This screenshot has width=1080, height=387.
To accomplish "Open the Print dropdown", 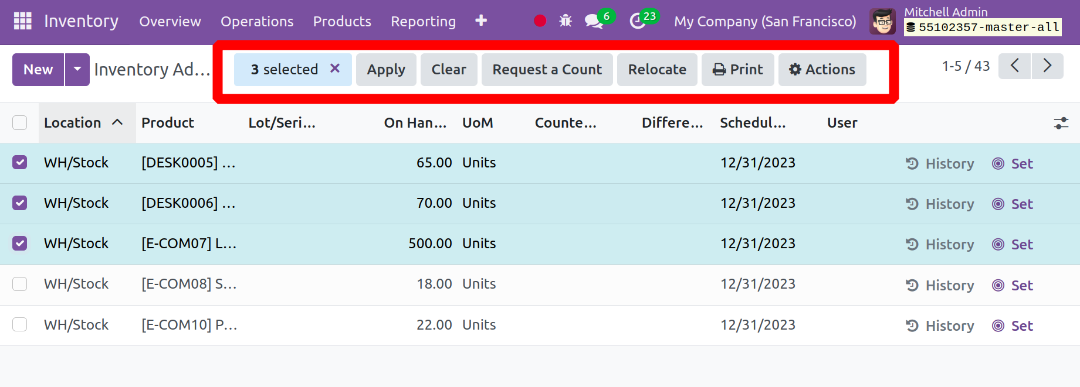I will pos(737,69).
